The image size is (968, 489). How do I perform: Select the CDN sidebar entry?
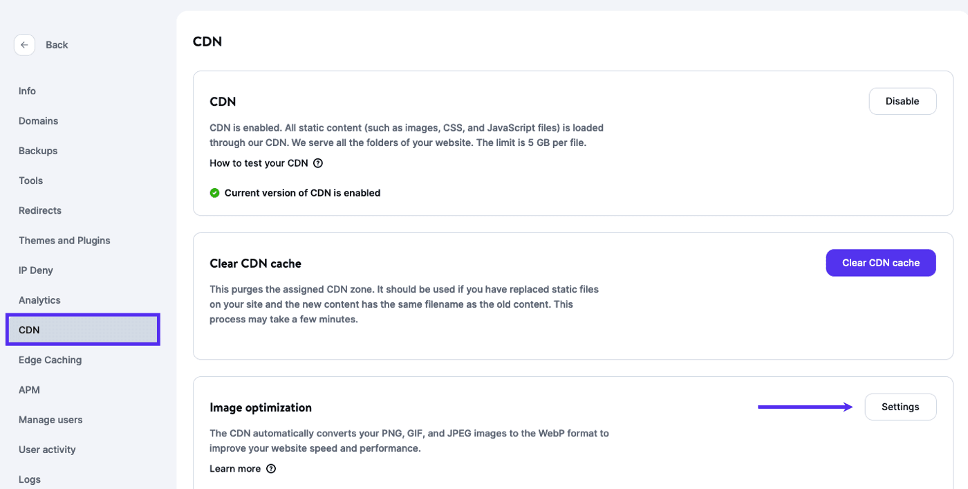tap(30, 330)
